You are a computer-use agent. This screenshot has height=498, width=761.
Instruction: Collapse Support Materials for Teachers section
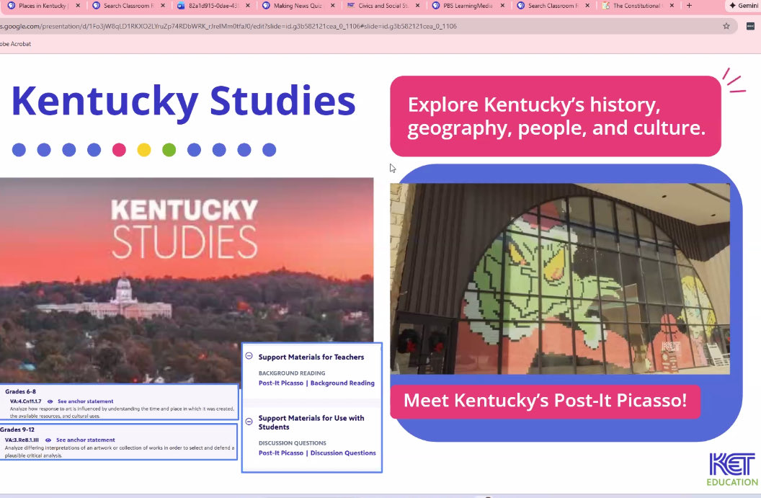(249, 356)
